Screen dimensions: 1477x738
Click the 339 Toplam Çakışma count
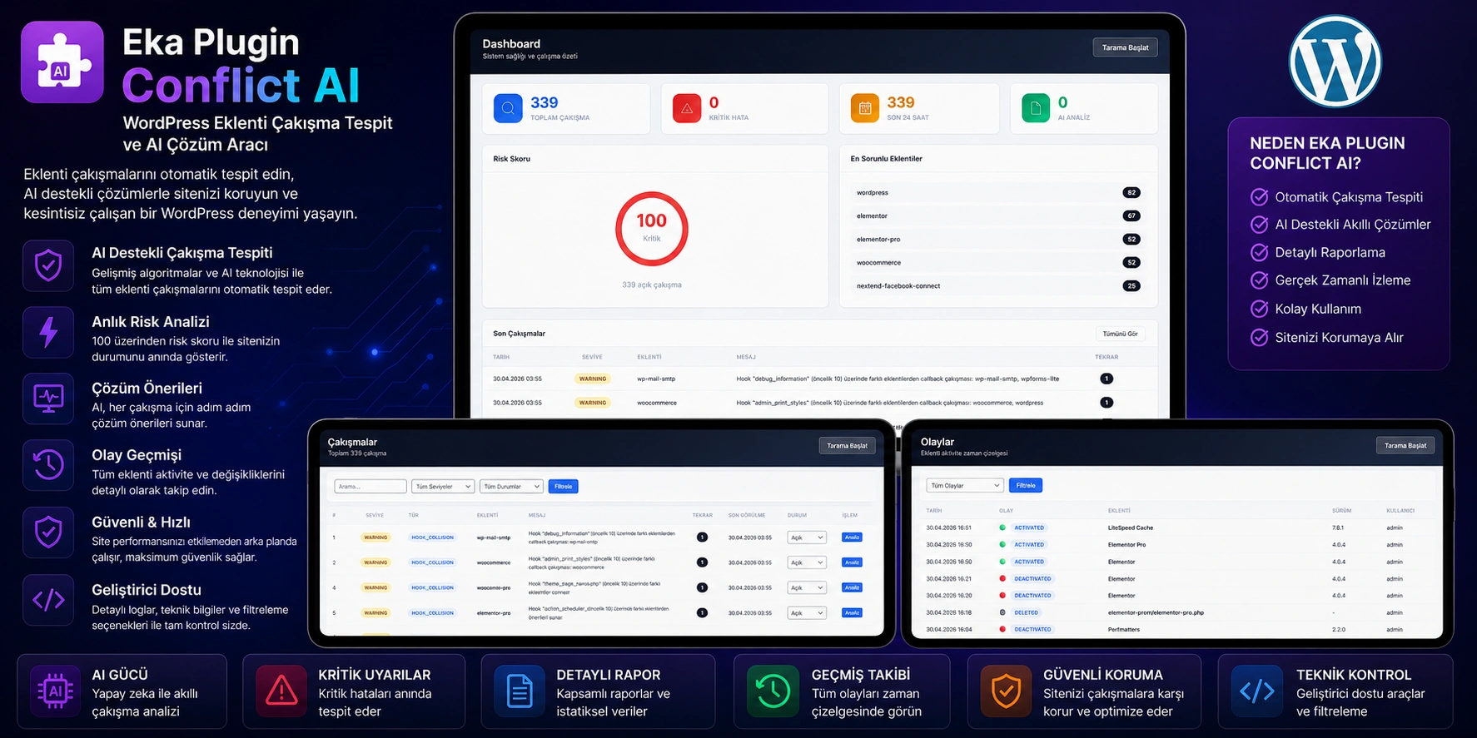(x=545, y=102)
